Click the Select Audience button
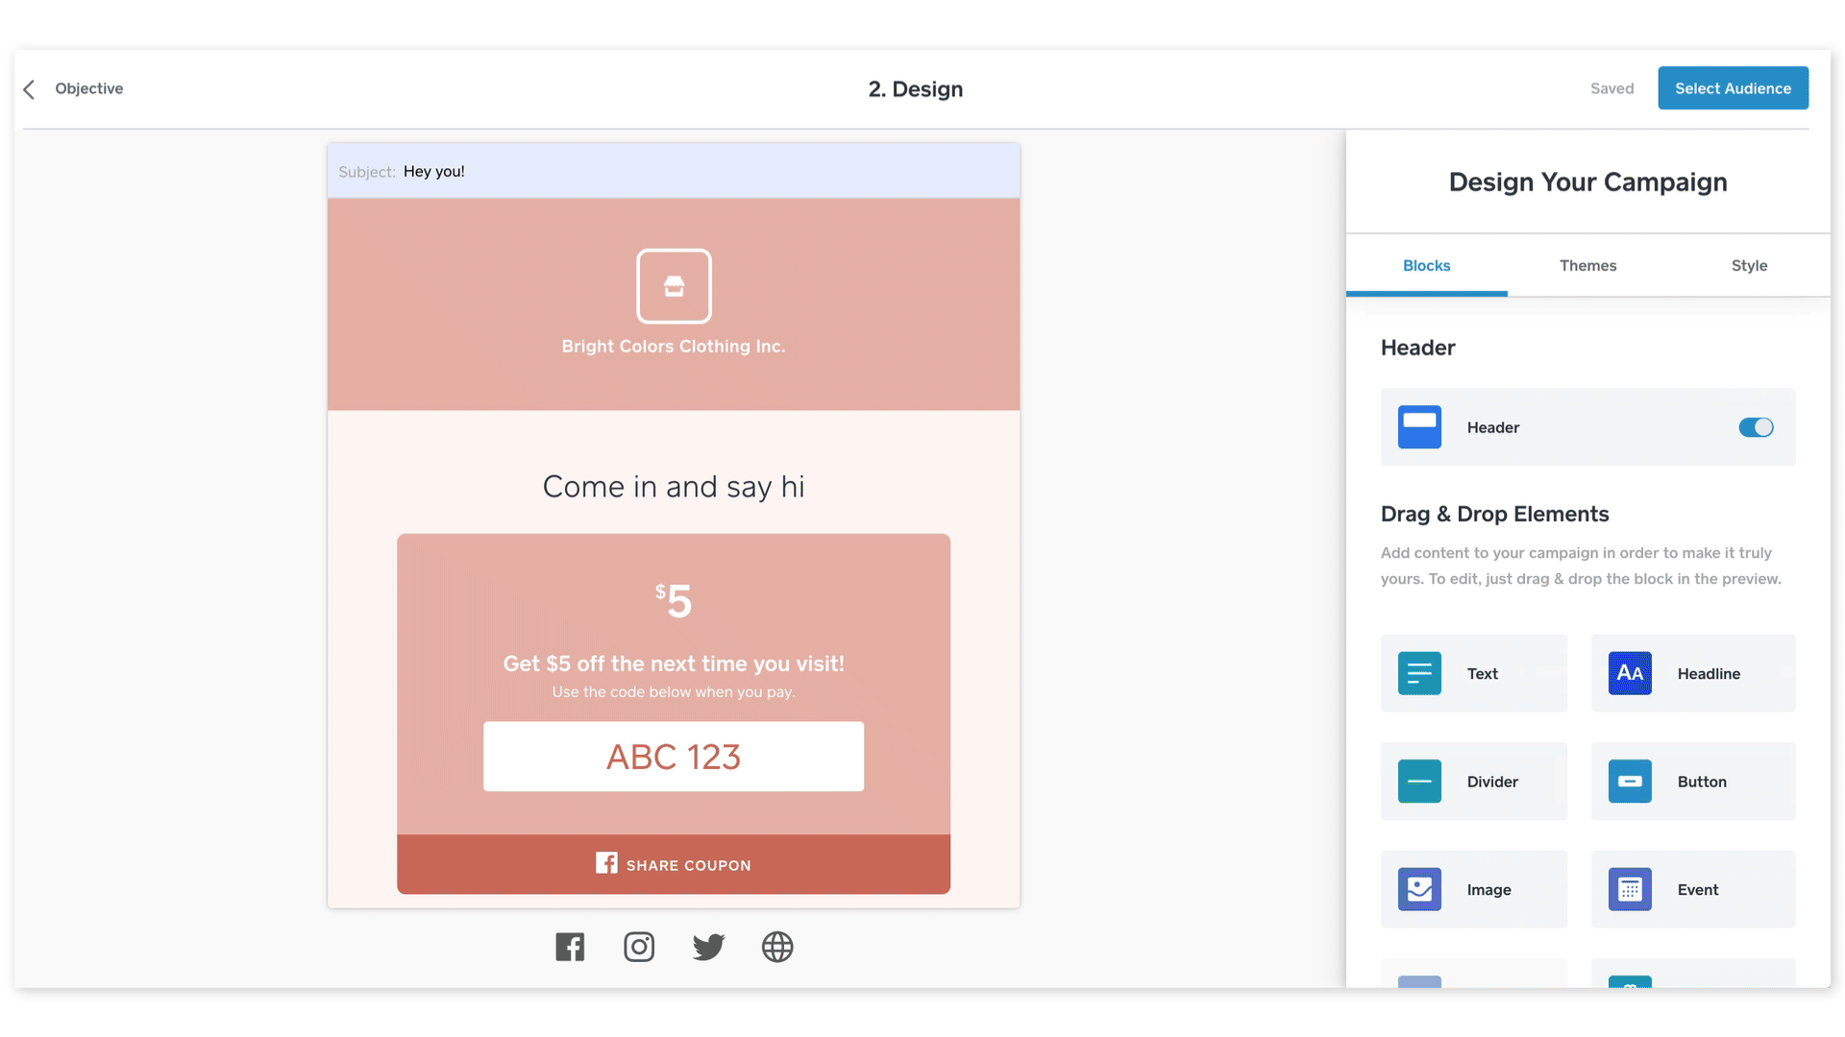The height and width of the screenshot is (1037, 1845). pos(1733,88)
